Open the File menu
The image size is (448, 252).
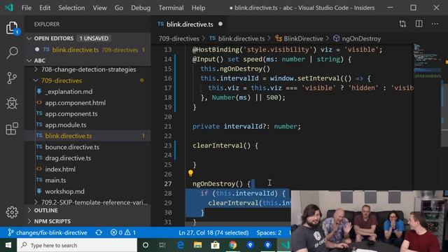click(x=27, y=8)
